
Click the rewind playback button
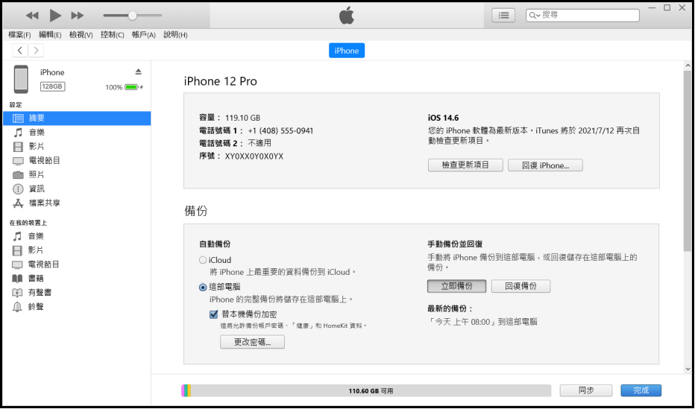pyautogui.click(x=32, y=16)
